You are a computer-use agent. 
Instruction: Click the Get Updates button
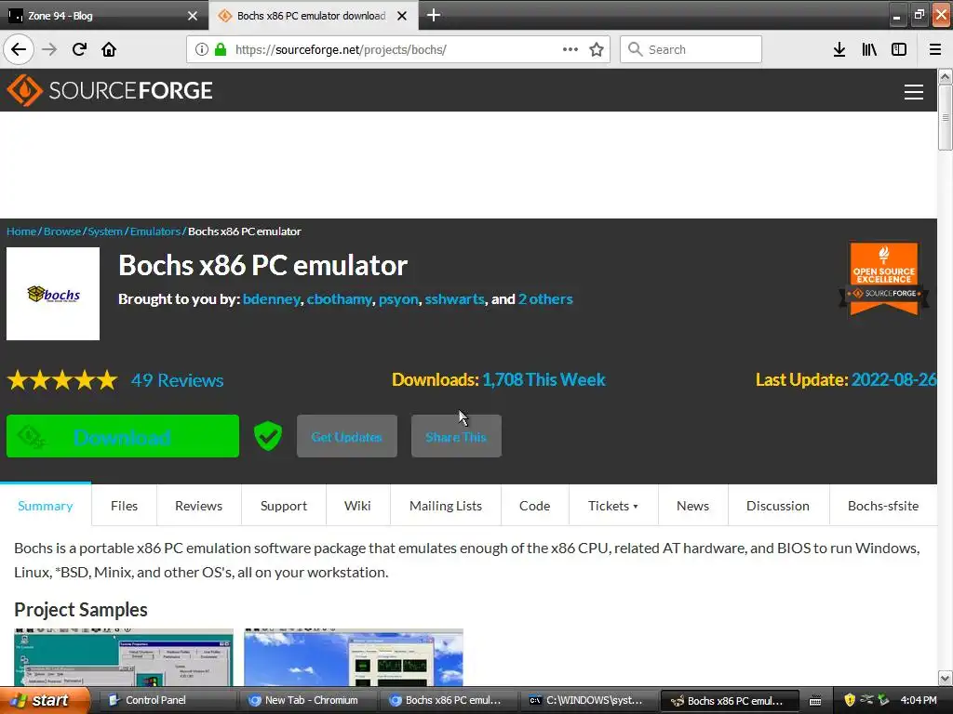click(x=346, y=436)
